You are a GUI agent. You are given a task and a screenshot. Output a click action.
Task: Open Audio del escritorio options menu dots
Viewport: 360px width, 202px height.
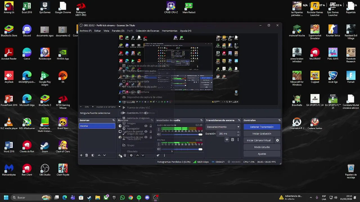pos(159,130)
